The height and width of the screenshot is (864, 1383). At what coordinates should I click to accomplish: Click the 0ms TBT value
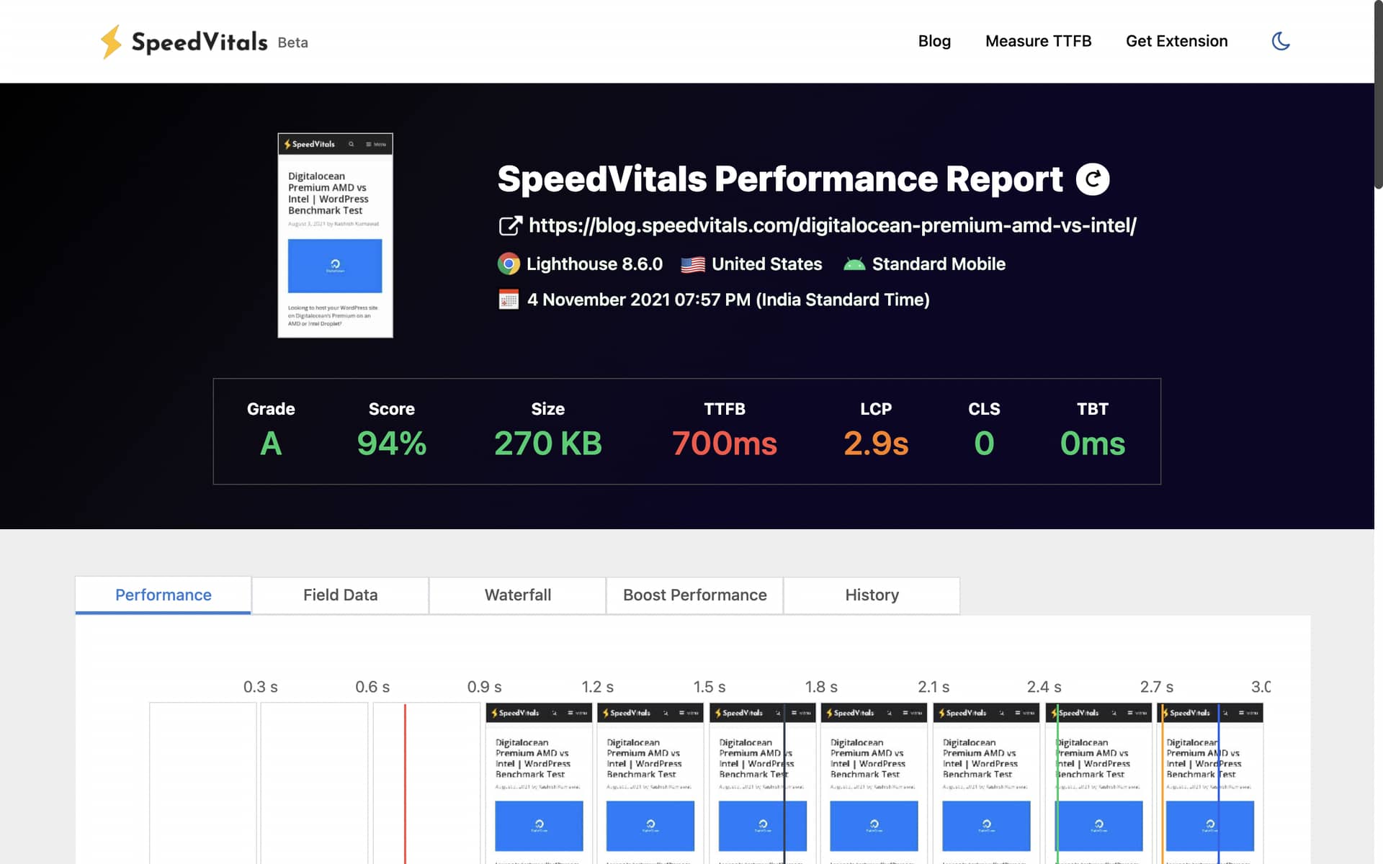[1093, 444]
